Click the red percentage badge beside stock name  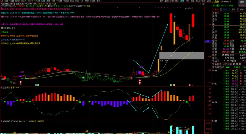pyautogui.click(x=242, y=5)
